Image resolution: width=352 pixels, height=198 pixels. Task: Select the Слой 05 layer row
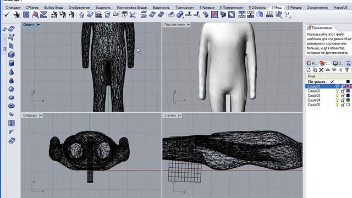329,105
